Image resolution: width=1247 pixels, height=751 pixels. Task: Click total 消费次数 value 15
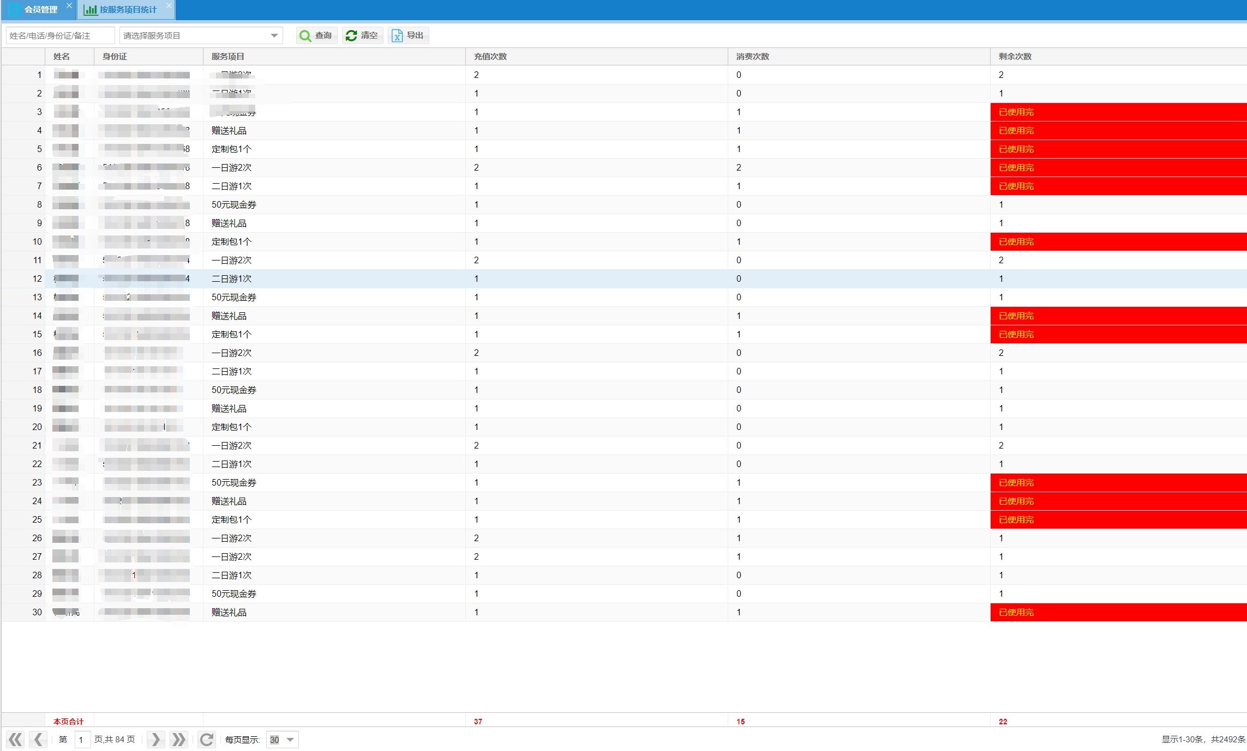coord(740,722)
